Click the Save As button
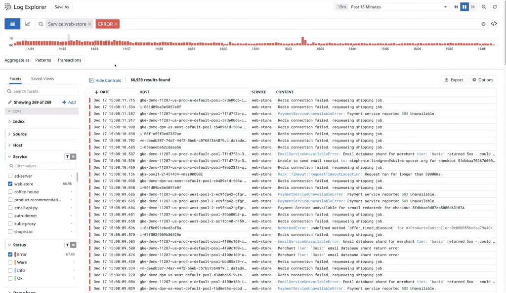 [x=61, y=6]
